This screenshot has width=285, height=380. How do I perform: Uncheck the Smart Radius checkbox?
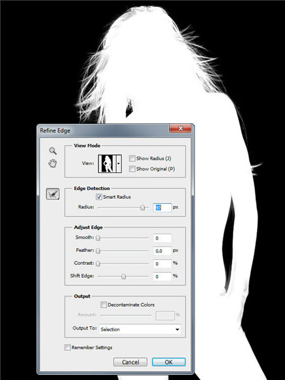pos(99,197)
